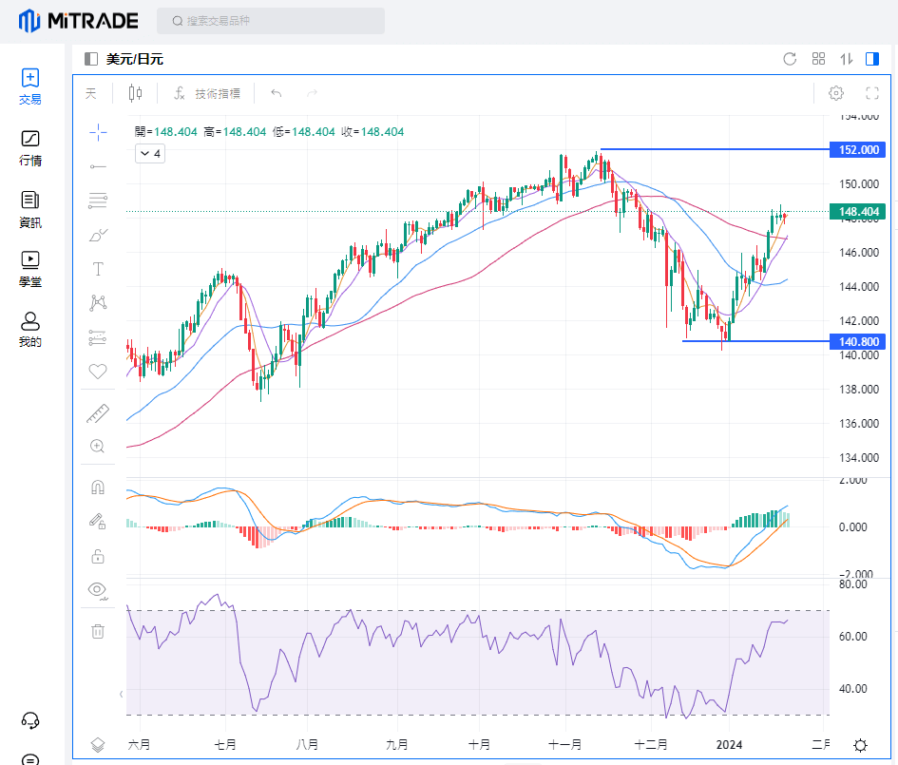Expand the collapsed indicators legend showing 4

150,153
